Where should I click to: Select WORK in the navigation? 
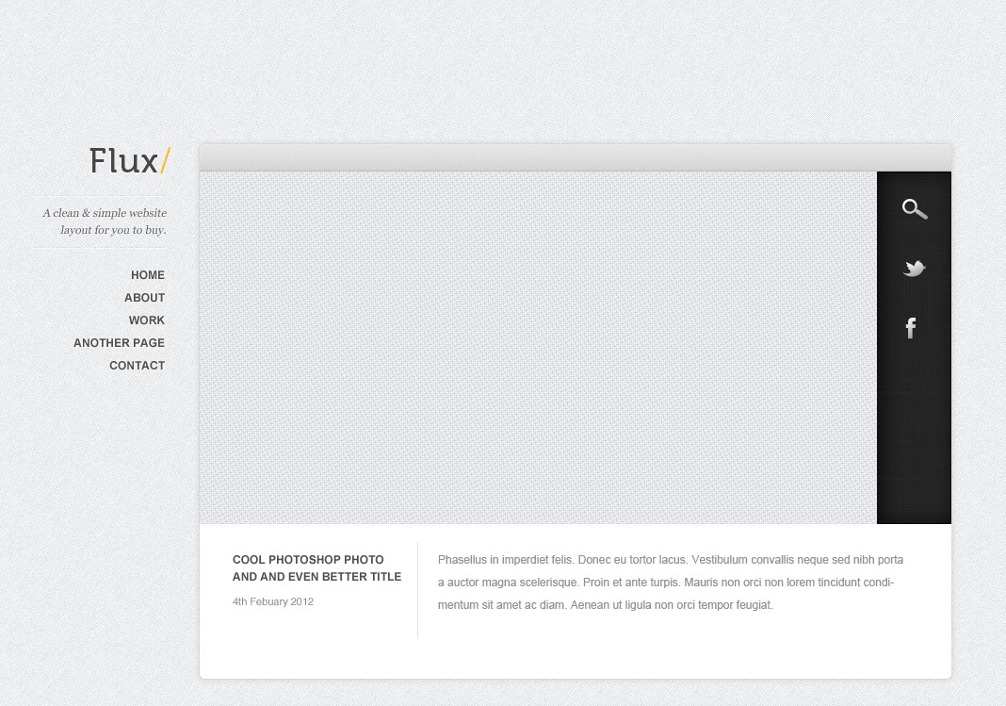(x=146, y=320)
